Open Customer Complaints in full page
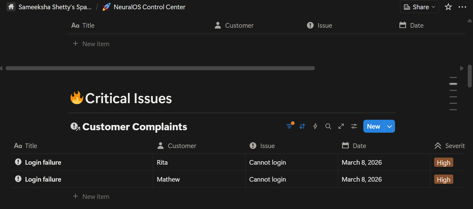Screen dimensions: 473x209 [x=341, y=126]
